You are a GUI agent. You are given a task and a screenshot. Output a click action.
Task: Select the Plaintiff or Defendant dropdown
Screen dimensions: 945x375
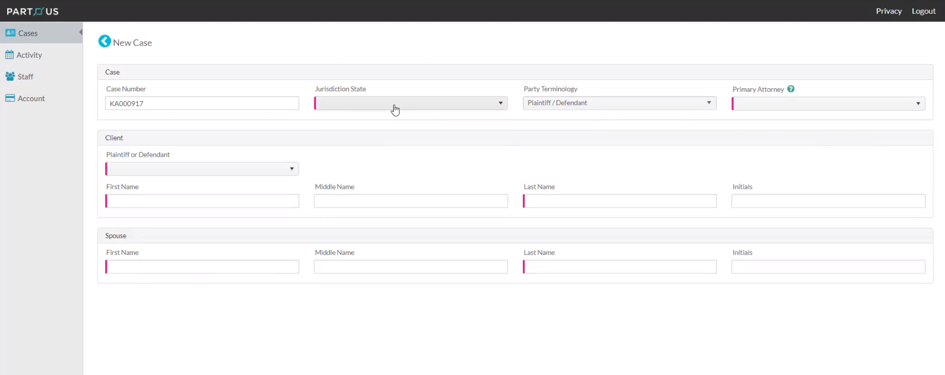(202, 169)
